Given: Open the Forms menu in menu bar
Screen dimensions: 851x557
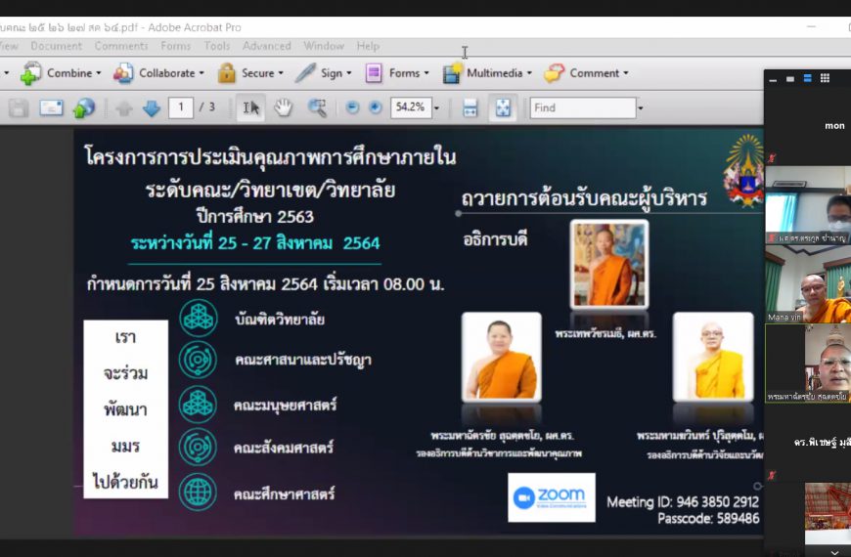Looking at the screenshot, I should [176, 46].
